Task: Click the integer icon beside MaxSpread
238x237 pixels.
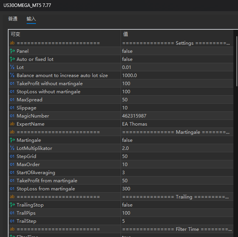Action: point(12,100)
